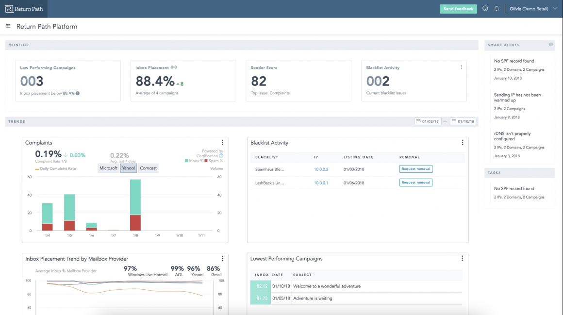This screenshot has width=563, height=315.
Task: Open Blacklist Activity monitor card options
Action: (x=461, y=67)
